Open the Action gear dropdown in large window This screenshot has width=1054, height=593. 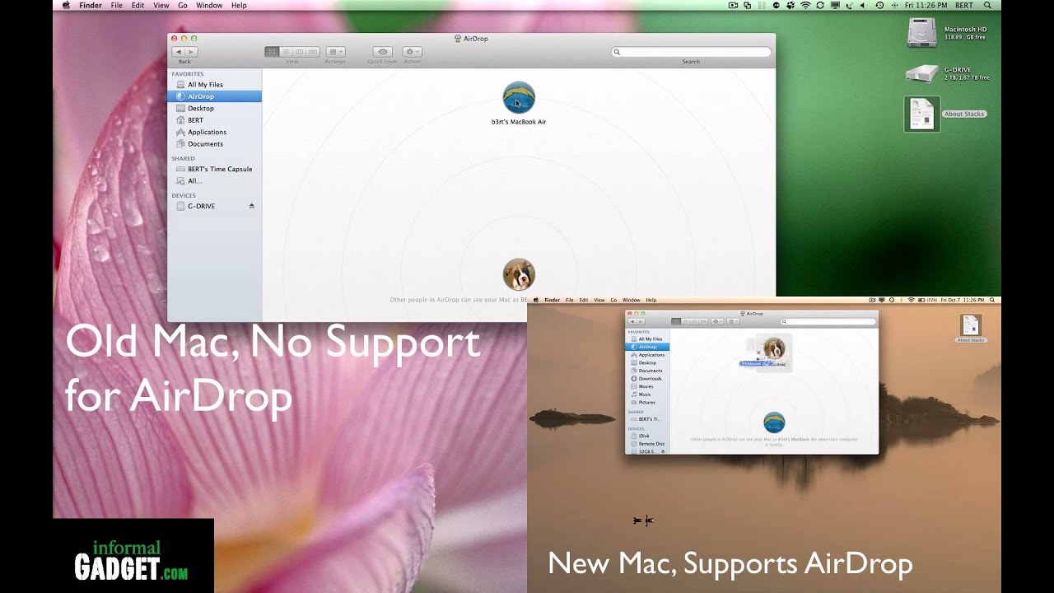tap(413, 52)
